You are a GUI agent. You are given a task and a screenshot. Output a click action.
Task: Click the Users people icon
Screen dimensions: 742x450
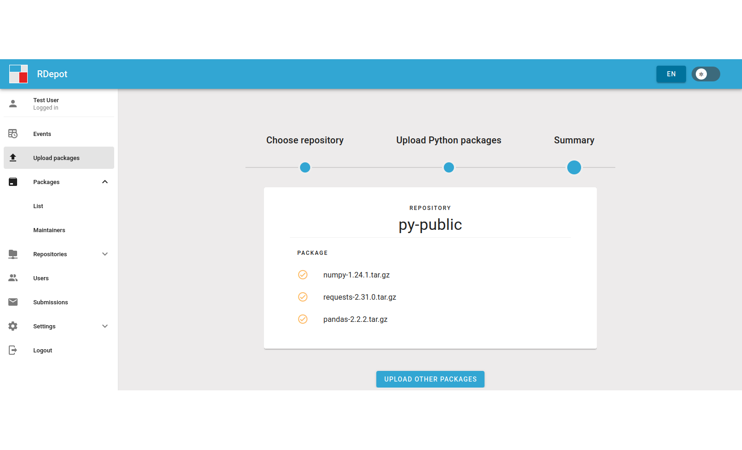(13, 278)
